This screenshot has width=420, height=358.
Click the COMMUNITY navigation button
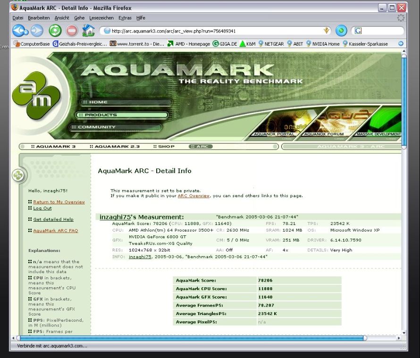tap(116, 127)
